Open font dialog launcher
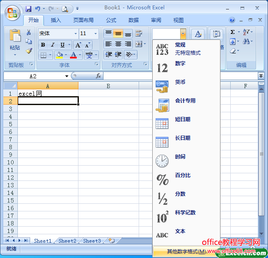The height and width of the screenshot is (258, 268). tap(97, 64)
